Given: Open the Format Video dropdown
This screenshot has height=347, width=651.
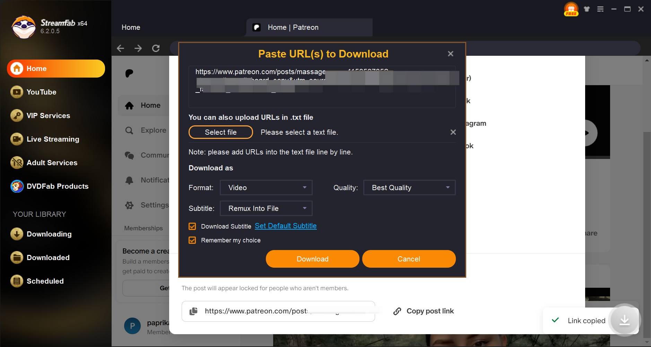Looking at the screenshot, I should [x=266, y=188].
